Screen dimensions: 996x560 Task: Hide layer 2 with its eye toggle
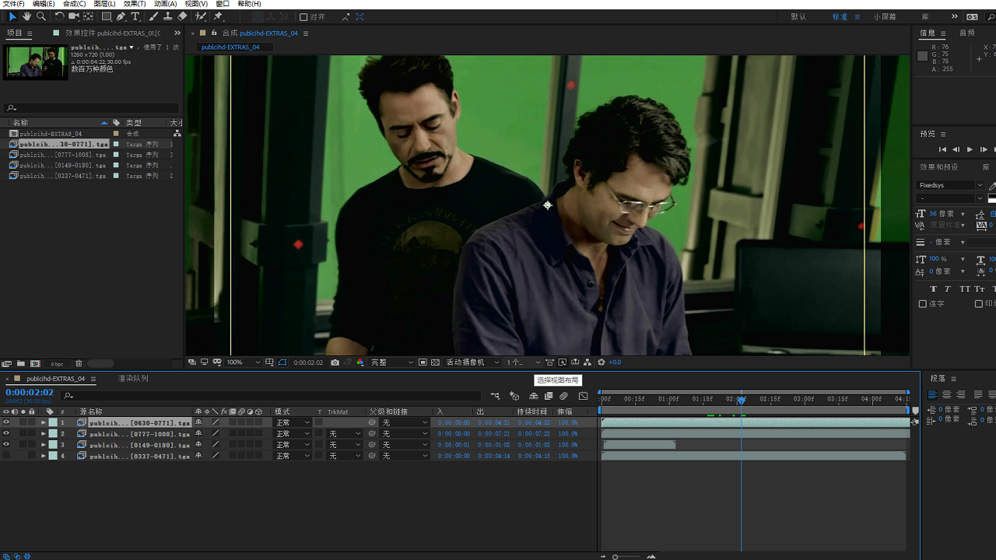click(x=6, y=433)
